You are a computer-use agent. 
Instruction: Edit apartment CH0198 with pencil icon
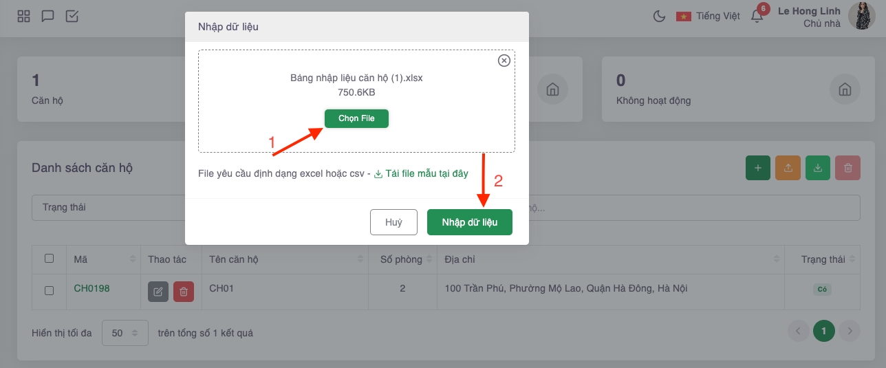(x=158, y=292)
